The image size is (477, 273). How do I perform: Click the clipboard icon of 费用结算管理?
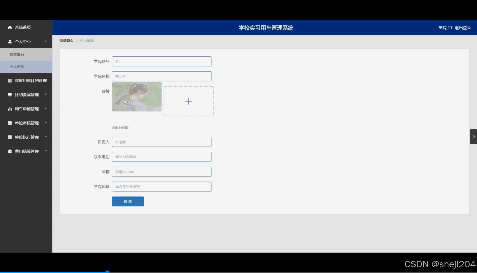coord(9,151)
